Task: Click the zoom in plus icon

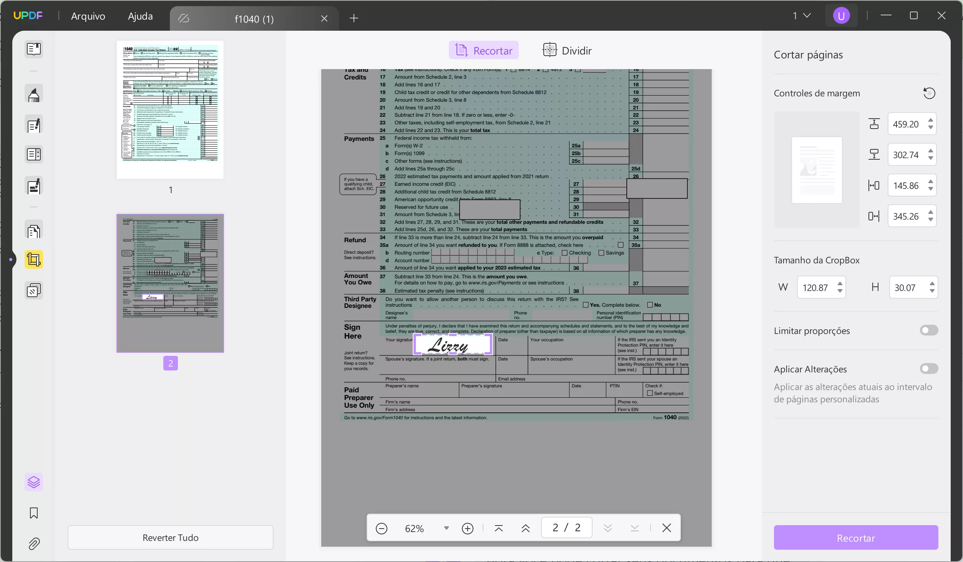Action: (467, 529)
